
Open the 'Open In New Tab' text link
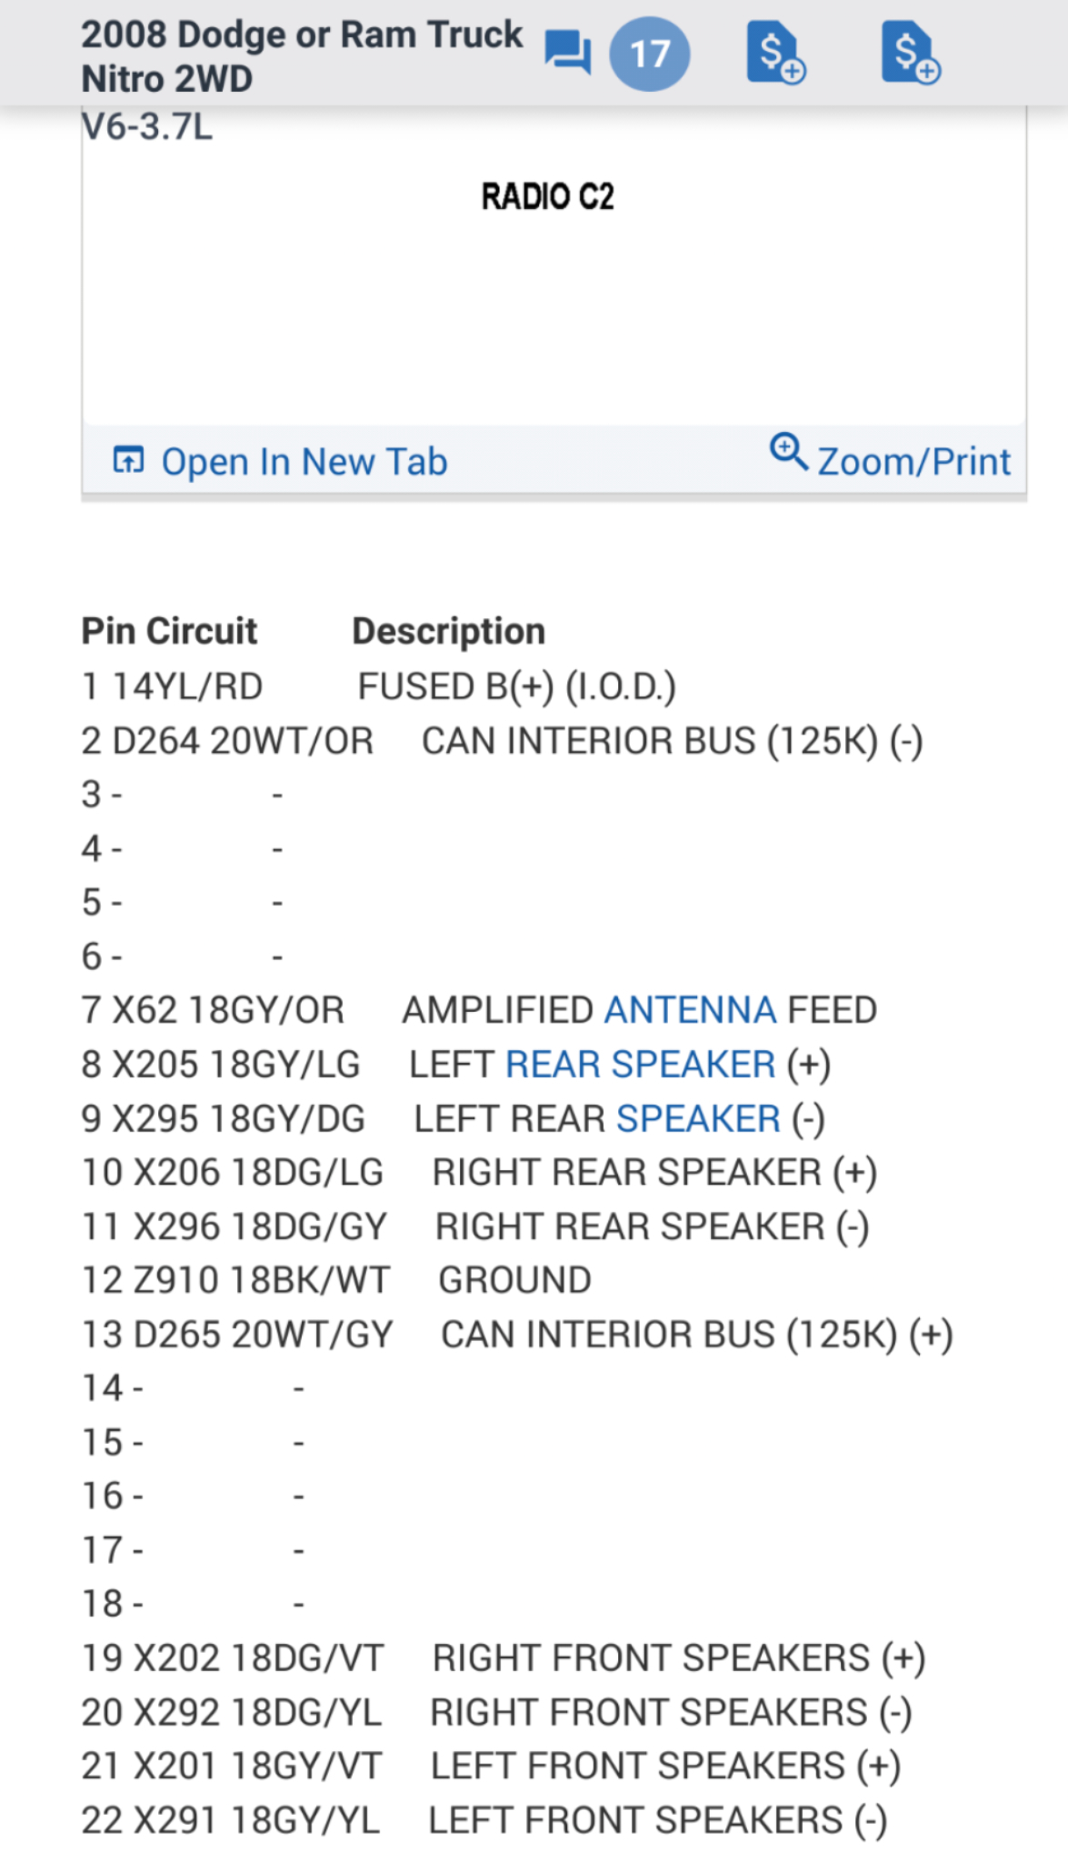click(304, 462)
